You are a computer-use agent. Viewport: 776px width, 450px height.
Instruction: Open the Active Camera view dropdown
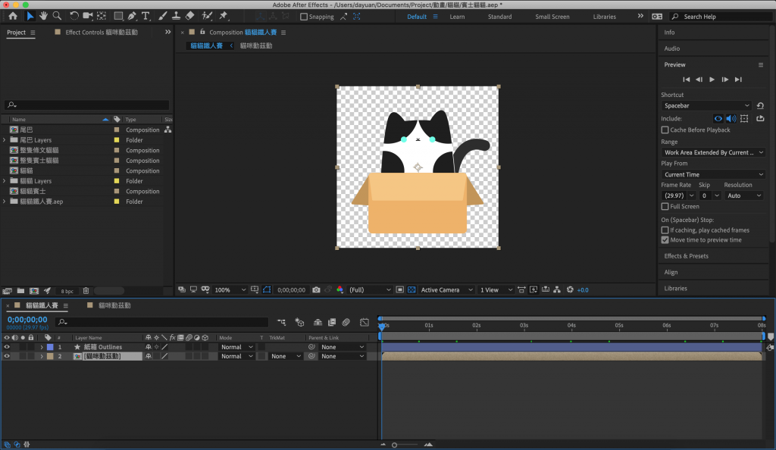pos(447,290)
